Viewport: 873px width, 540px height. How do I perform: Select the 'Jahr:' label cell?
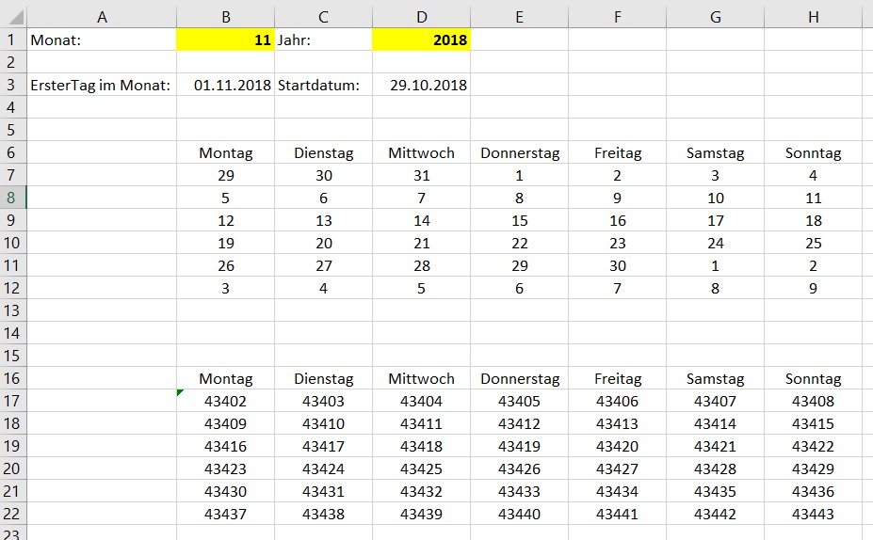pyautogui.click(x=323, y=40)
